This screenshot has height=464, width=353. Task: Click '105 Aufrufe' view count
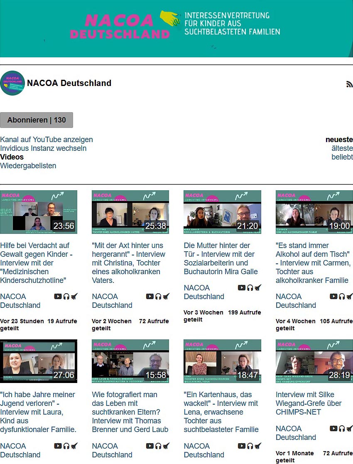click(x=336, y=321)
